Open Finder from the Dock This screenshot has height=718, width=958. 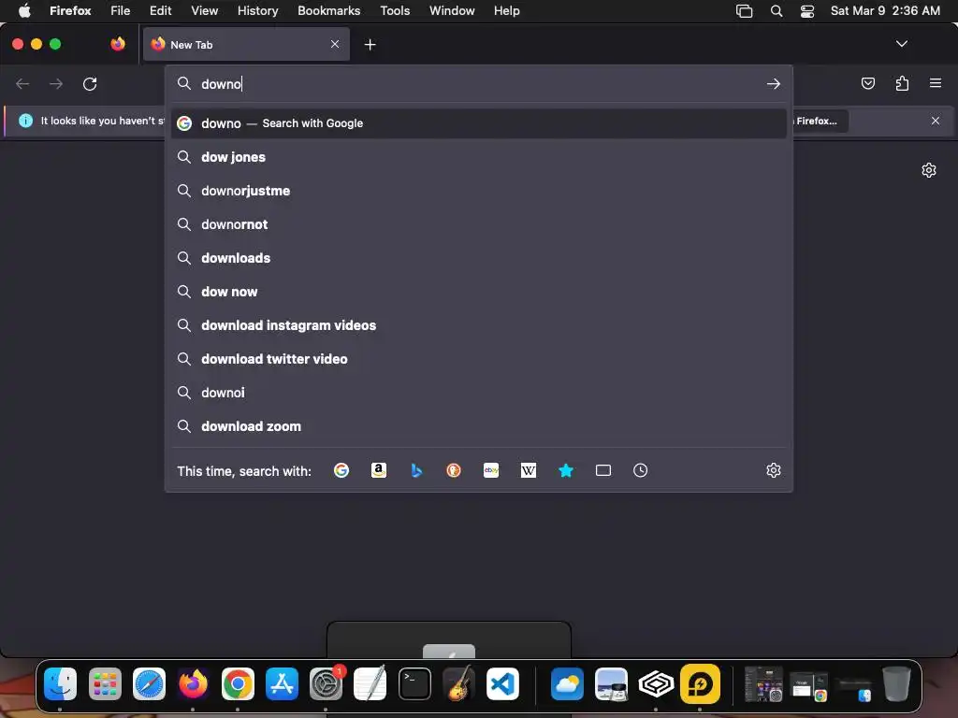[61, 683]
